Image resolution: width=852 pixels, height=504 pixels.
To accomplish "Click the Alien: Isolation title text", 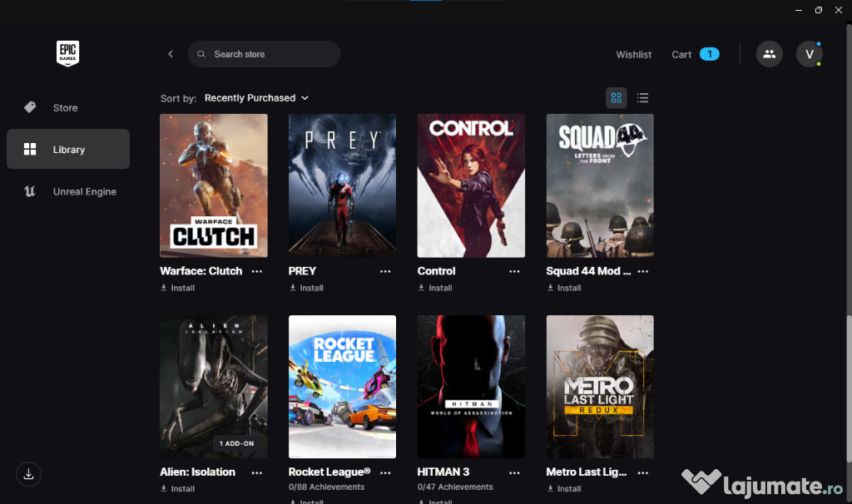I will point(198,472).
